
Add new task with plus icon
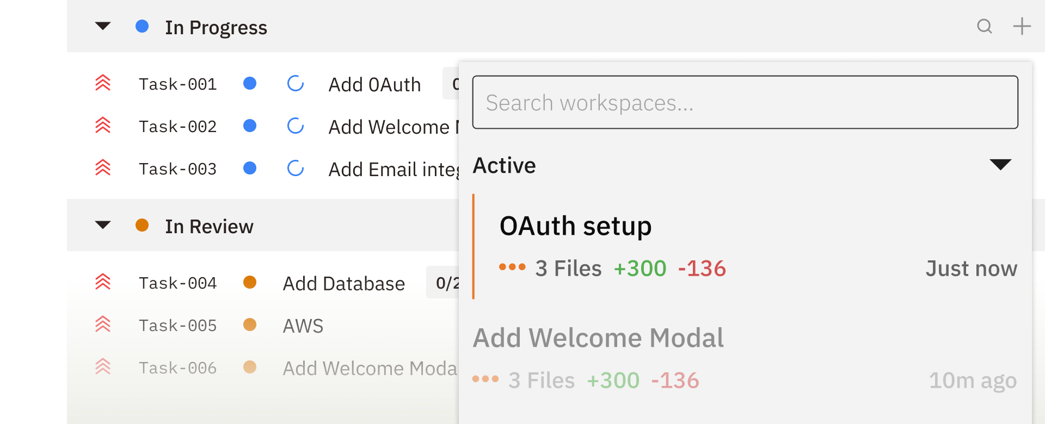click(1022, 26)
